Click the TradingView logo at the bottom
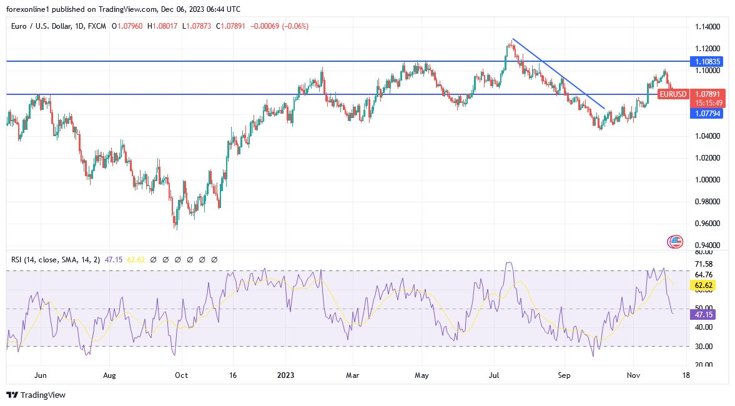This screenshot has width=735, height=406. pos(36,395)
